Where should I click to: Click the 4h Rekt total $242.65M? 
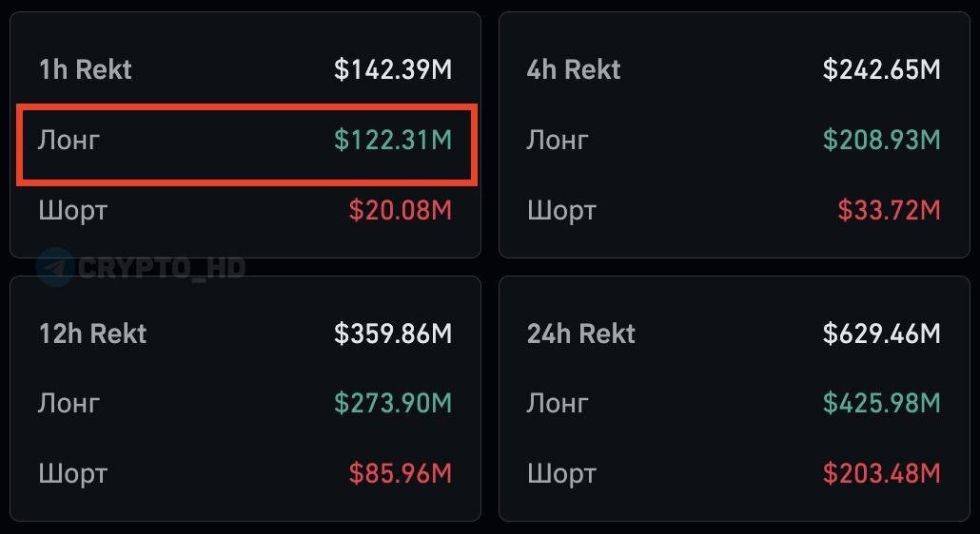[881, 69]
